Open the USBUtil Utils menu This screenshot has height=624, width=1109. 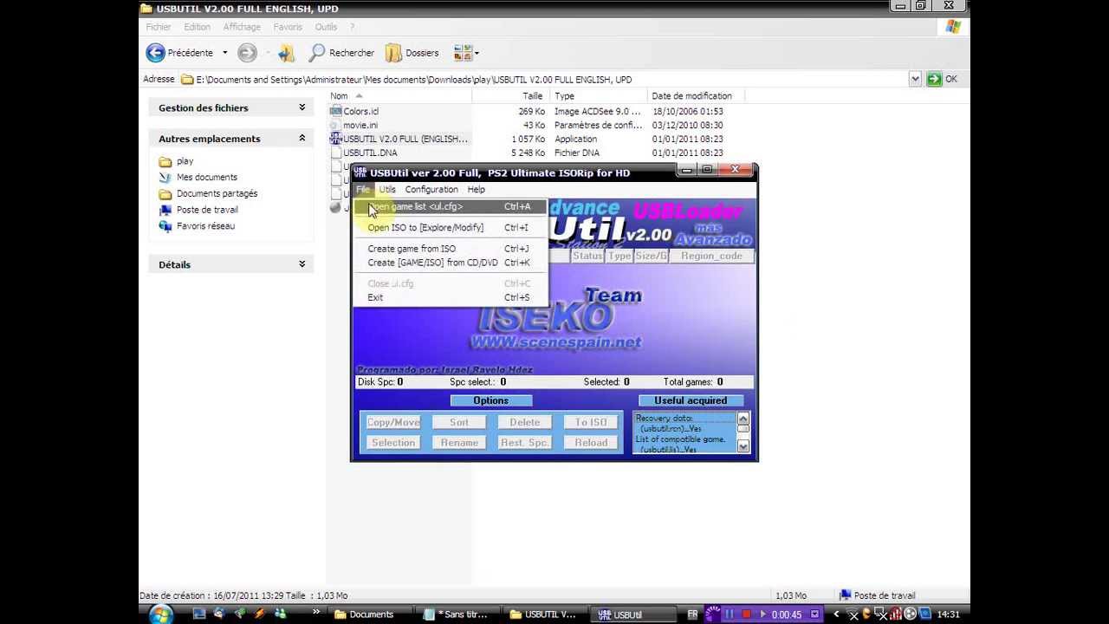tap(387, 190)
